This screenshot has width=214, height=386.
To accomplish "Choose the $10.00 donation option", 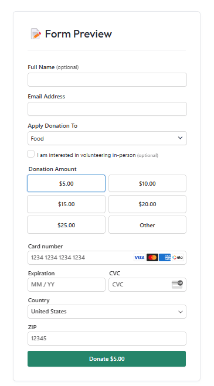I will coord(147,183).
